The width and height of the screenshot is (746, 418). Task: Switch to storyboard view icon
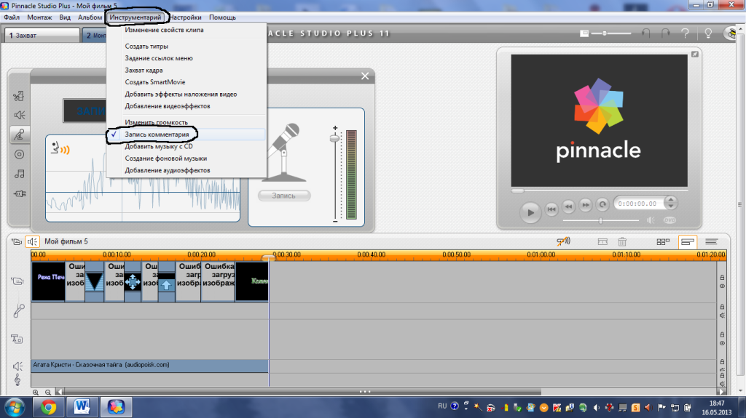pyautogui.click(x=663, y=242)
